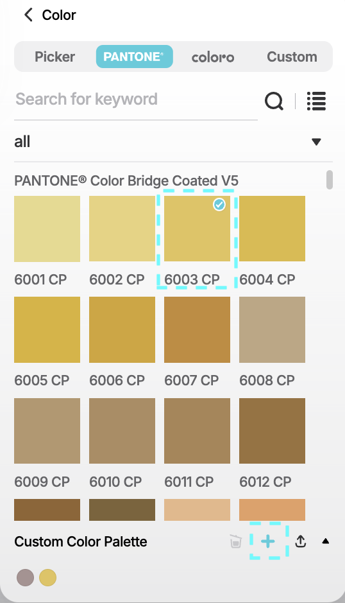Click the swatch list scrollbar thumb
The width and height of the screenshot is (345, 603).
[329, 180]
